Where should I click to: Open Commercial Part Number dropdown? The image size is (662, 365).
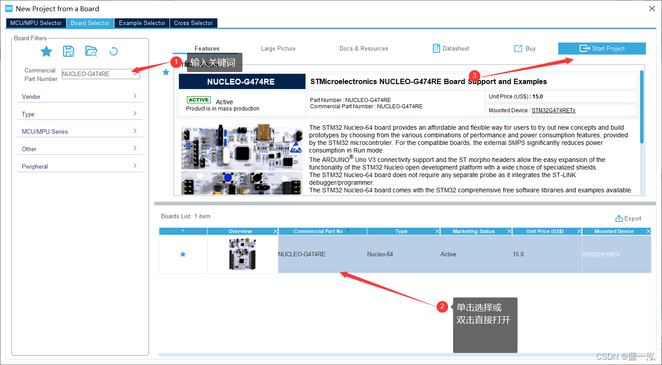click(135, 74)
